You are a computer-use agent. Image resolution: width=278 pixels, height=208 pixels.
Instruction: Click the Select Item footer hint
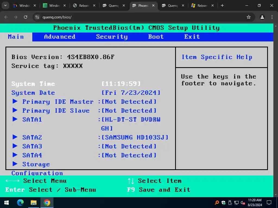pos(154,181)
